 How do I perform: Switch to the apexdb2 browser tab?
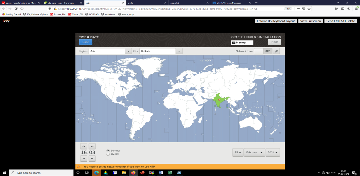(x=189, y=3)
